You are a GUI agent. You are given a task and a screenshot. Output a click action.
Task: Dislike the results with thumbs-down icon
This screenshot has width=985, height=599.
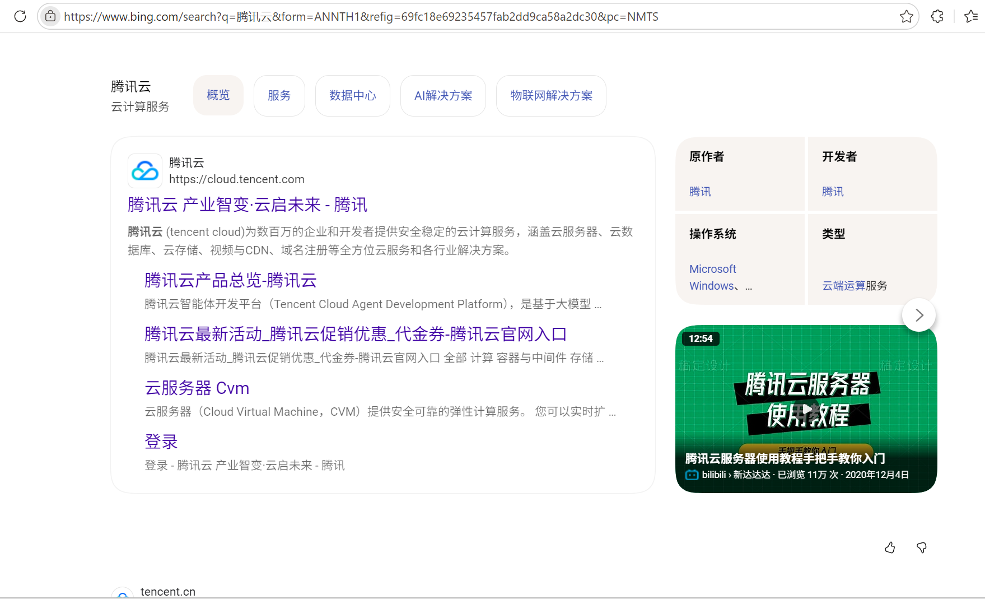pos(921,547)
